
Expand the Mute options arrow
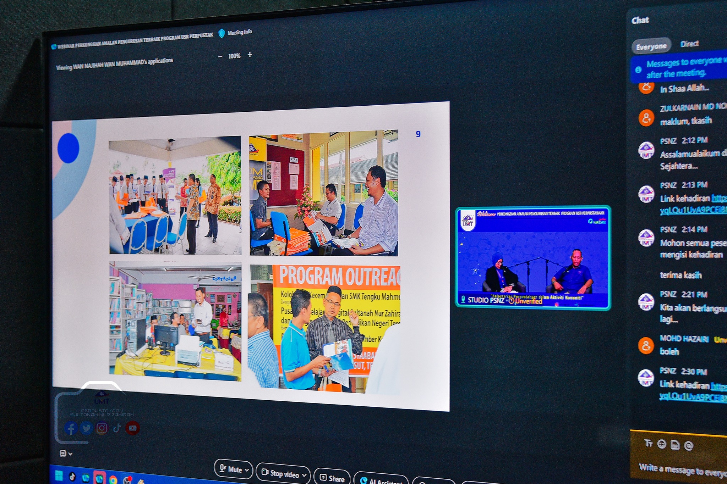(247, 470)
